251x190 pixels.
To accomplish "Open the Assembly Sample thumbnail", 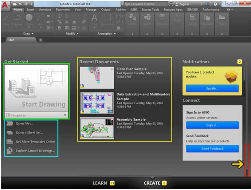I will click(97, 128).
